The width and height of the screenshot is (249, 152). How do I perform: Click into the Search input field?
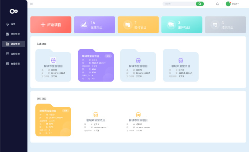pos(179,4)
